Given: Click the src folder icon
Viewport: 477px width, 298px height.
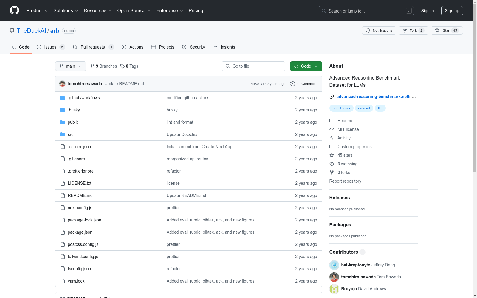Looking at the screenshot, I should point(63,134).
